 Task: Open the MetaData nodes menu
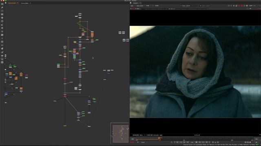[x=2, y=49]
